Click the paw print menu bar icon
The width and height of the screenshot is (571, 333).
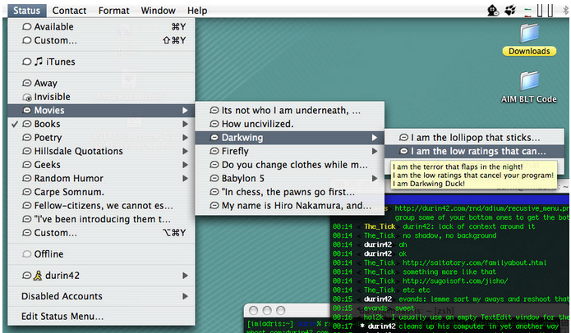[x=510, y=10]
